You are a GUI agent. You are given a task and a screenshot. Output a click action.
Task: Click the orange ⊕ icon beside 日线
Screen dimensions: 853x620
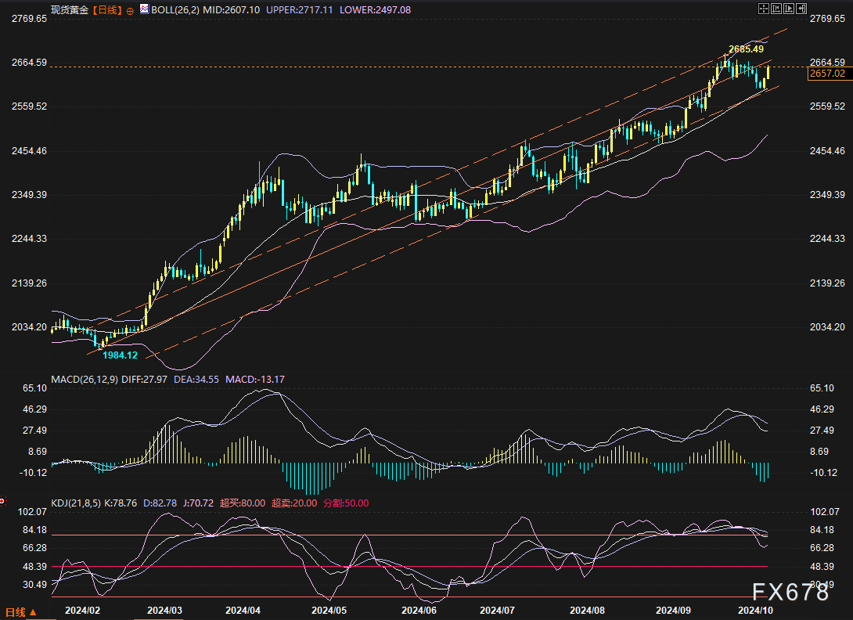pyautogui.click(x=129, y=10)
